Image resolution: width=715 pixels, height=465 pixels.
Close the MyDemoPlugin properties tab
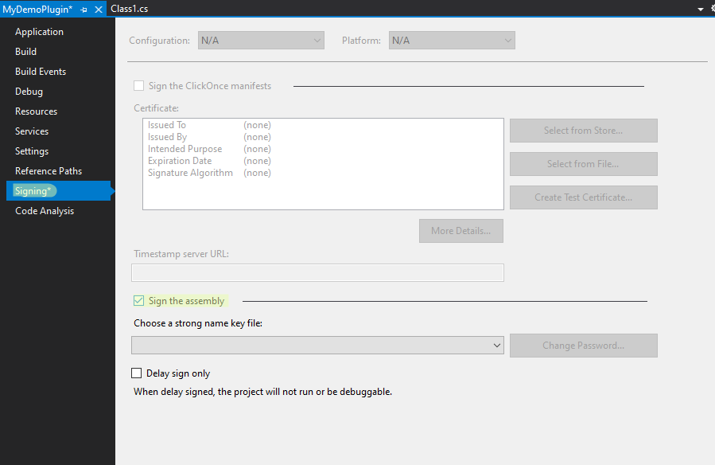point(99,9)
